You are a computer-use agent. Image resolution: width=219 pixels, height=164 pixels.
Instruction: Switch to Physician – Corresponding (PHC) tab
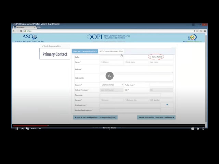point(85,51)
